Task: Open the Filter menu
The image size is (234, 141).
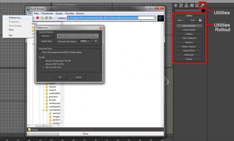Action: [x=36, y=13]
